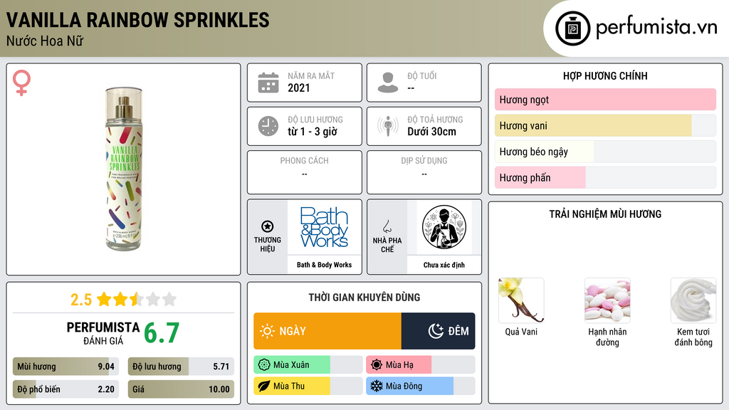The height and width of the screenshot is (410, 729).
Task: Select the Quả Vani note image
Action: pyautogui.click(x=521, y=300)
